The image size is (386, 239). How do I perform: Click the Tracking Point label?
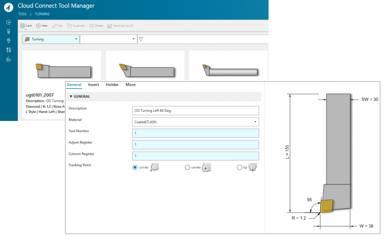(x=80, y=165)
